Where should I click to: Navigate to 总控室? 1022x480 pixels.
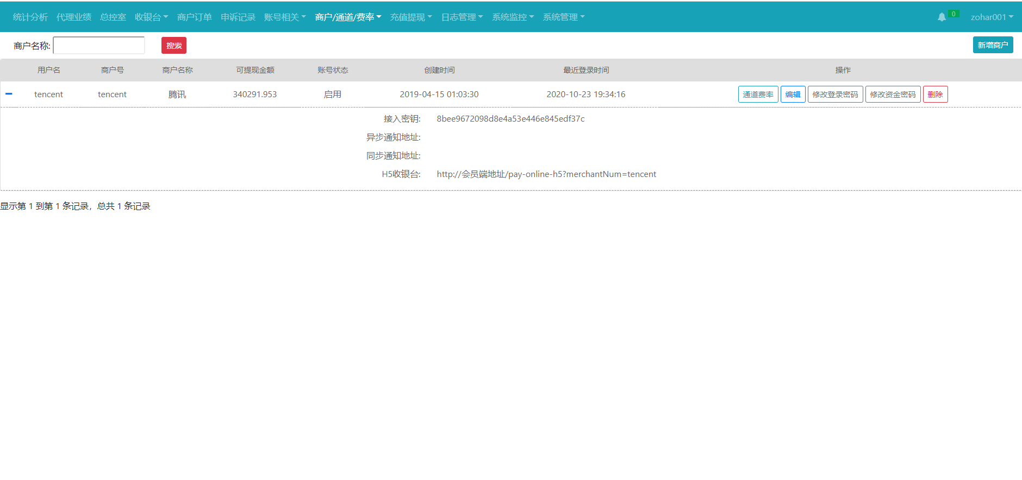tap(113, 17)
